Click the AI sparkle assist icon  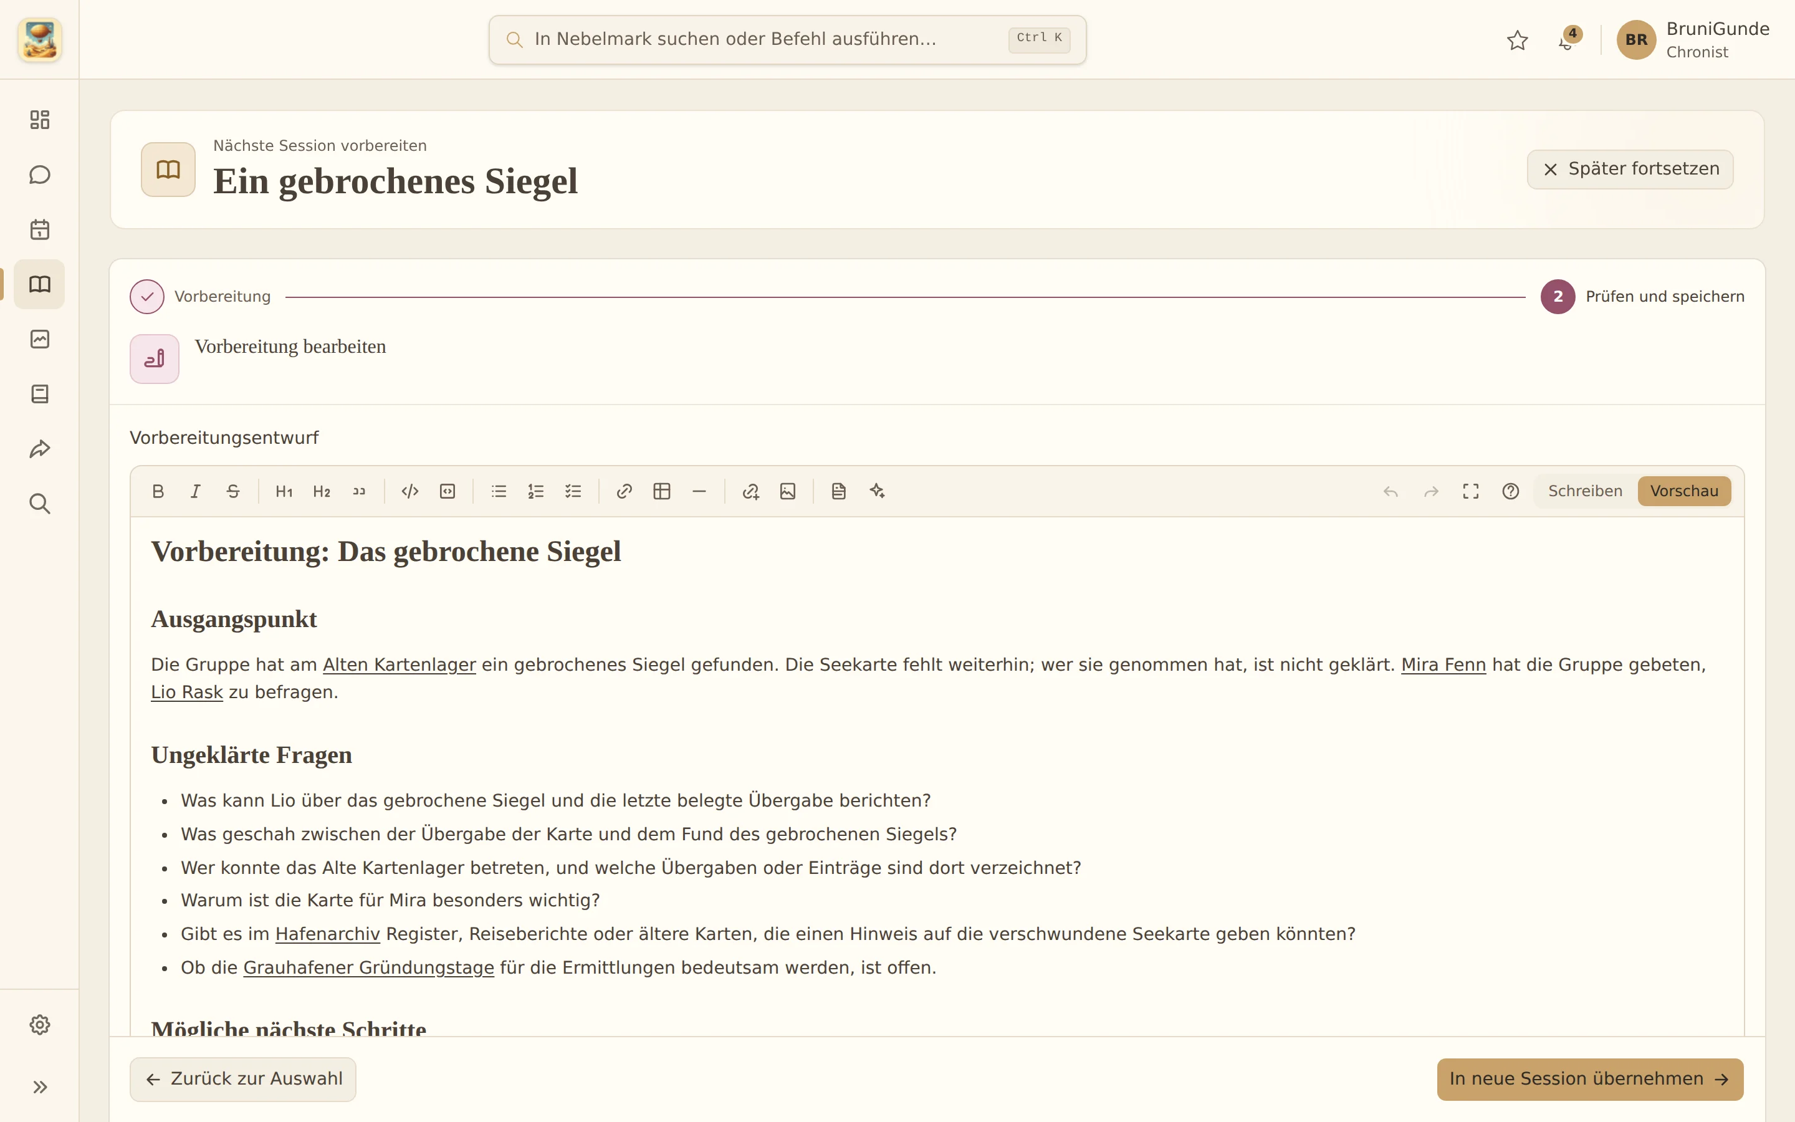pos(877,491)
